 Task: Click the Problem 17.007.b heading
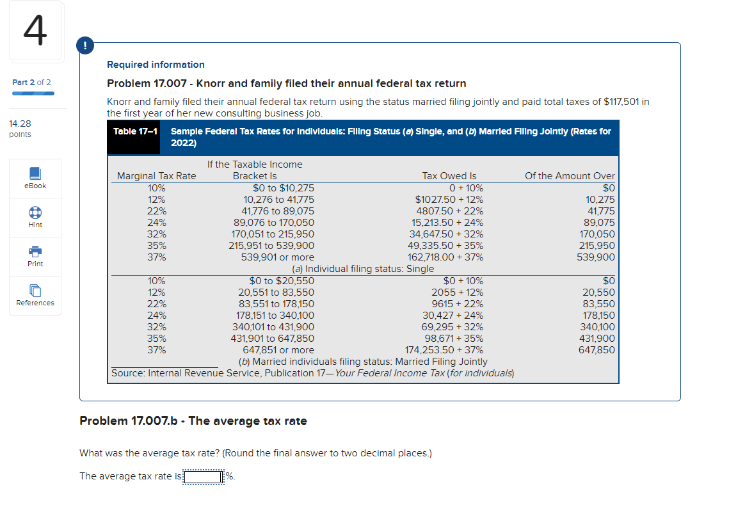tap(193, 421)
